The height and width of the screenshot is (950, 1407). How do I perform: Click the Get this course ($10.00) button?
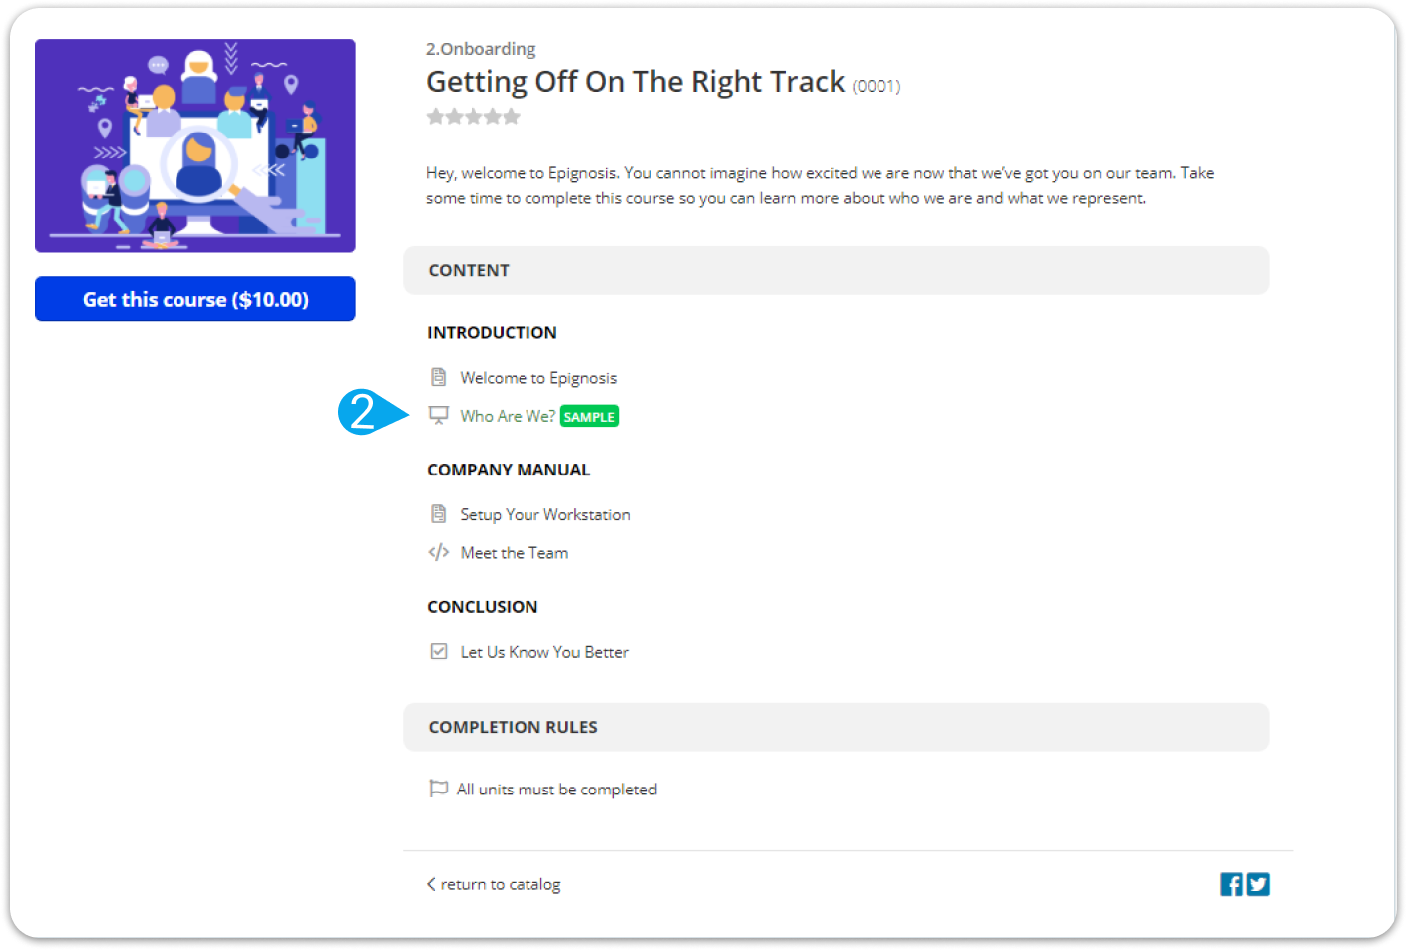coord(195,299)
